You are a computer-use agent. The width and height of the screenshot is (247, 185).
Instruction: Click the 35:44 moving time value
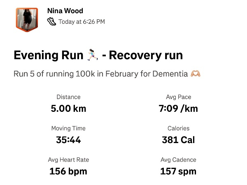pos(68,140)
